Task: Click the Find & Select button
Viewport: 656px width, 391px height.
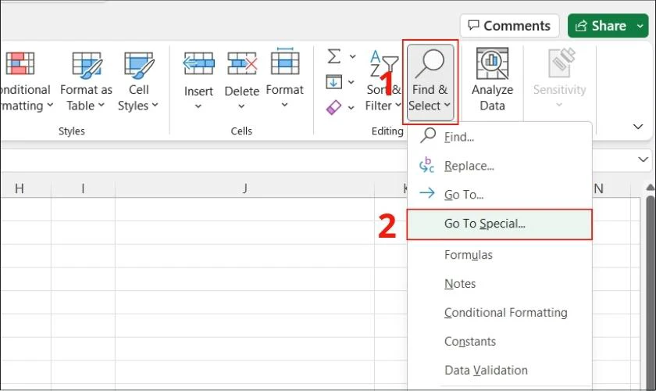Action: click(x=430, y=82)
